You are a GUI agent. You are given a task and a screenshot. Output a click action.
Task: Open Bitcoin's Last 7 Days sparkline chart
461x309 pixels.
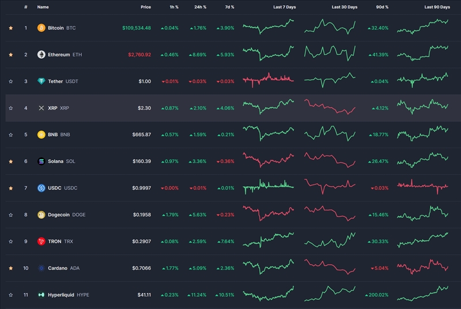point(269,27)
